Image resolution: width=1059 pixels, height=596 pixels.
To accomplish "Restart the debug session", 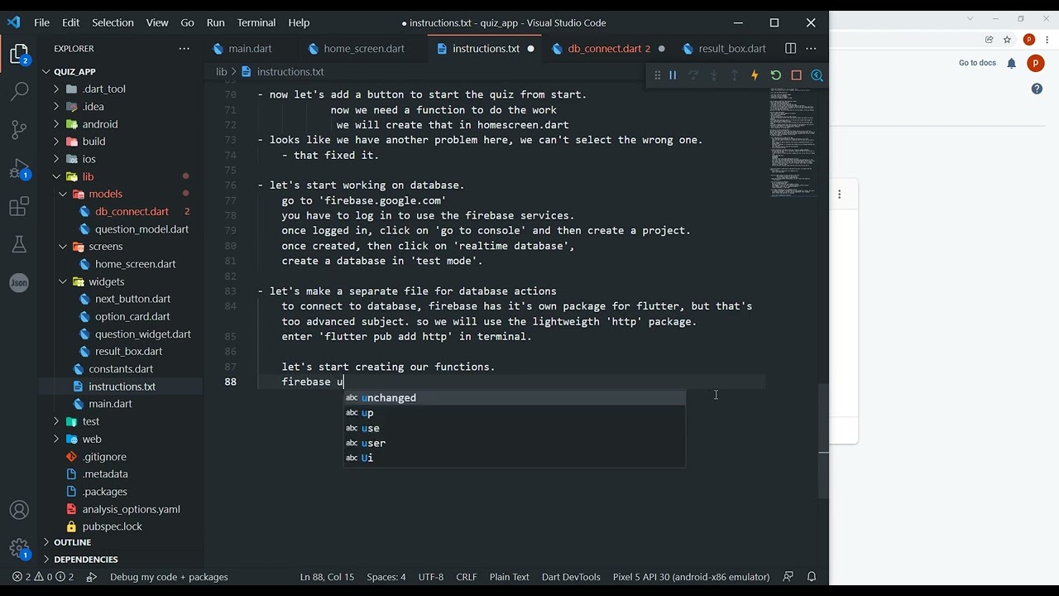I will click(x=776, y=75).
